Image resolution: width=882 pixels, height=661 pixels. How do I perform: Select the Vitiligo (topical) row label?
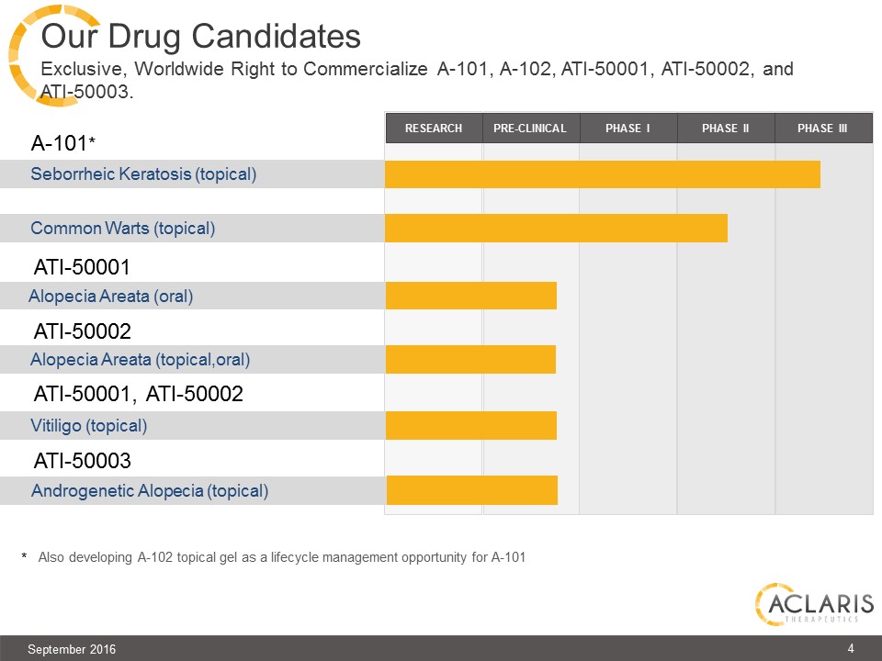[x=89, y=425]
